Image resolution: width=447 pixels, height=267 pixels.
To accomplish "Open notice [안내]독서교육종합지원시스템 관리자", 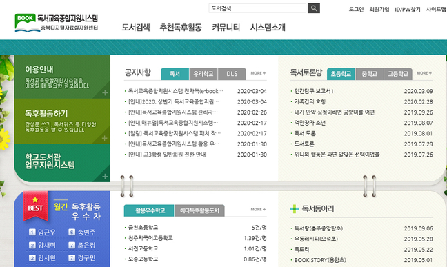I will (x=172, y=112).
